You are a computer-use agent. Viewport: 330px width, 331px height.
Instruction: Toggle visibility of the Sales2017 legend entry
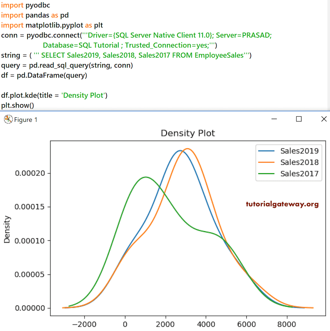pos(299,174)
